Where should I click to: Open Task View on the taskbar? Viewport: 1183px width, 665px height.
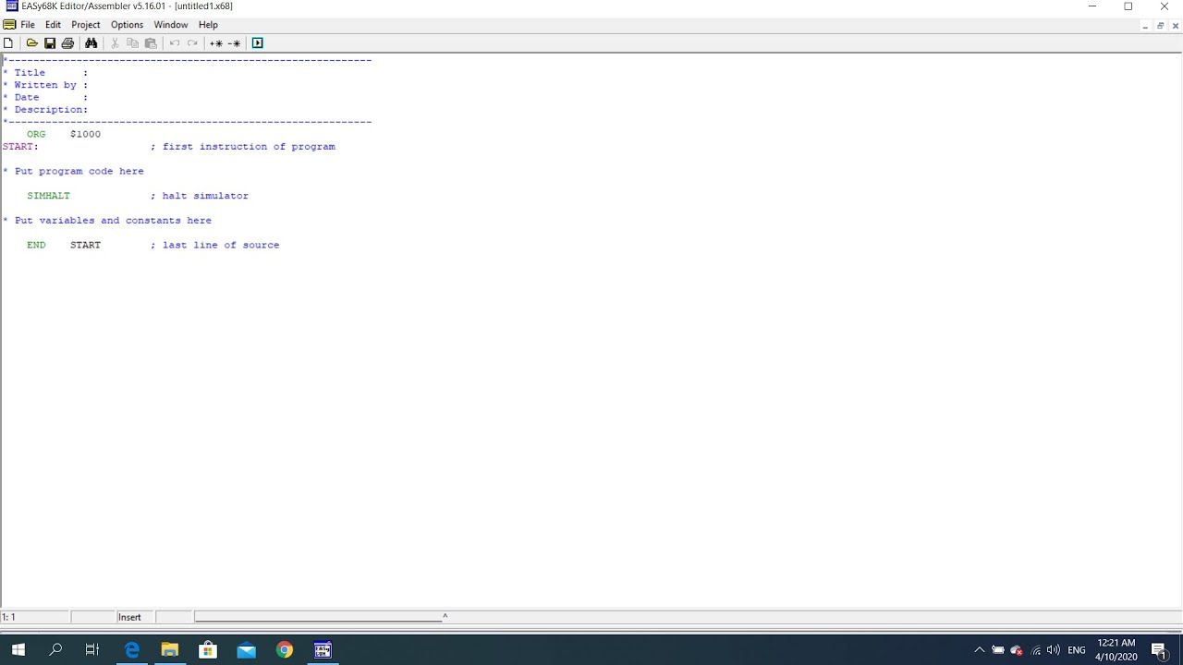[92, 650]
